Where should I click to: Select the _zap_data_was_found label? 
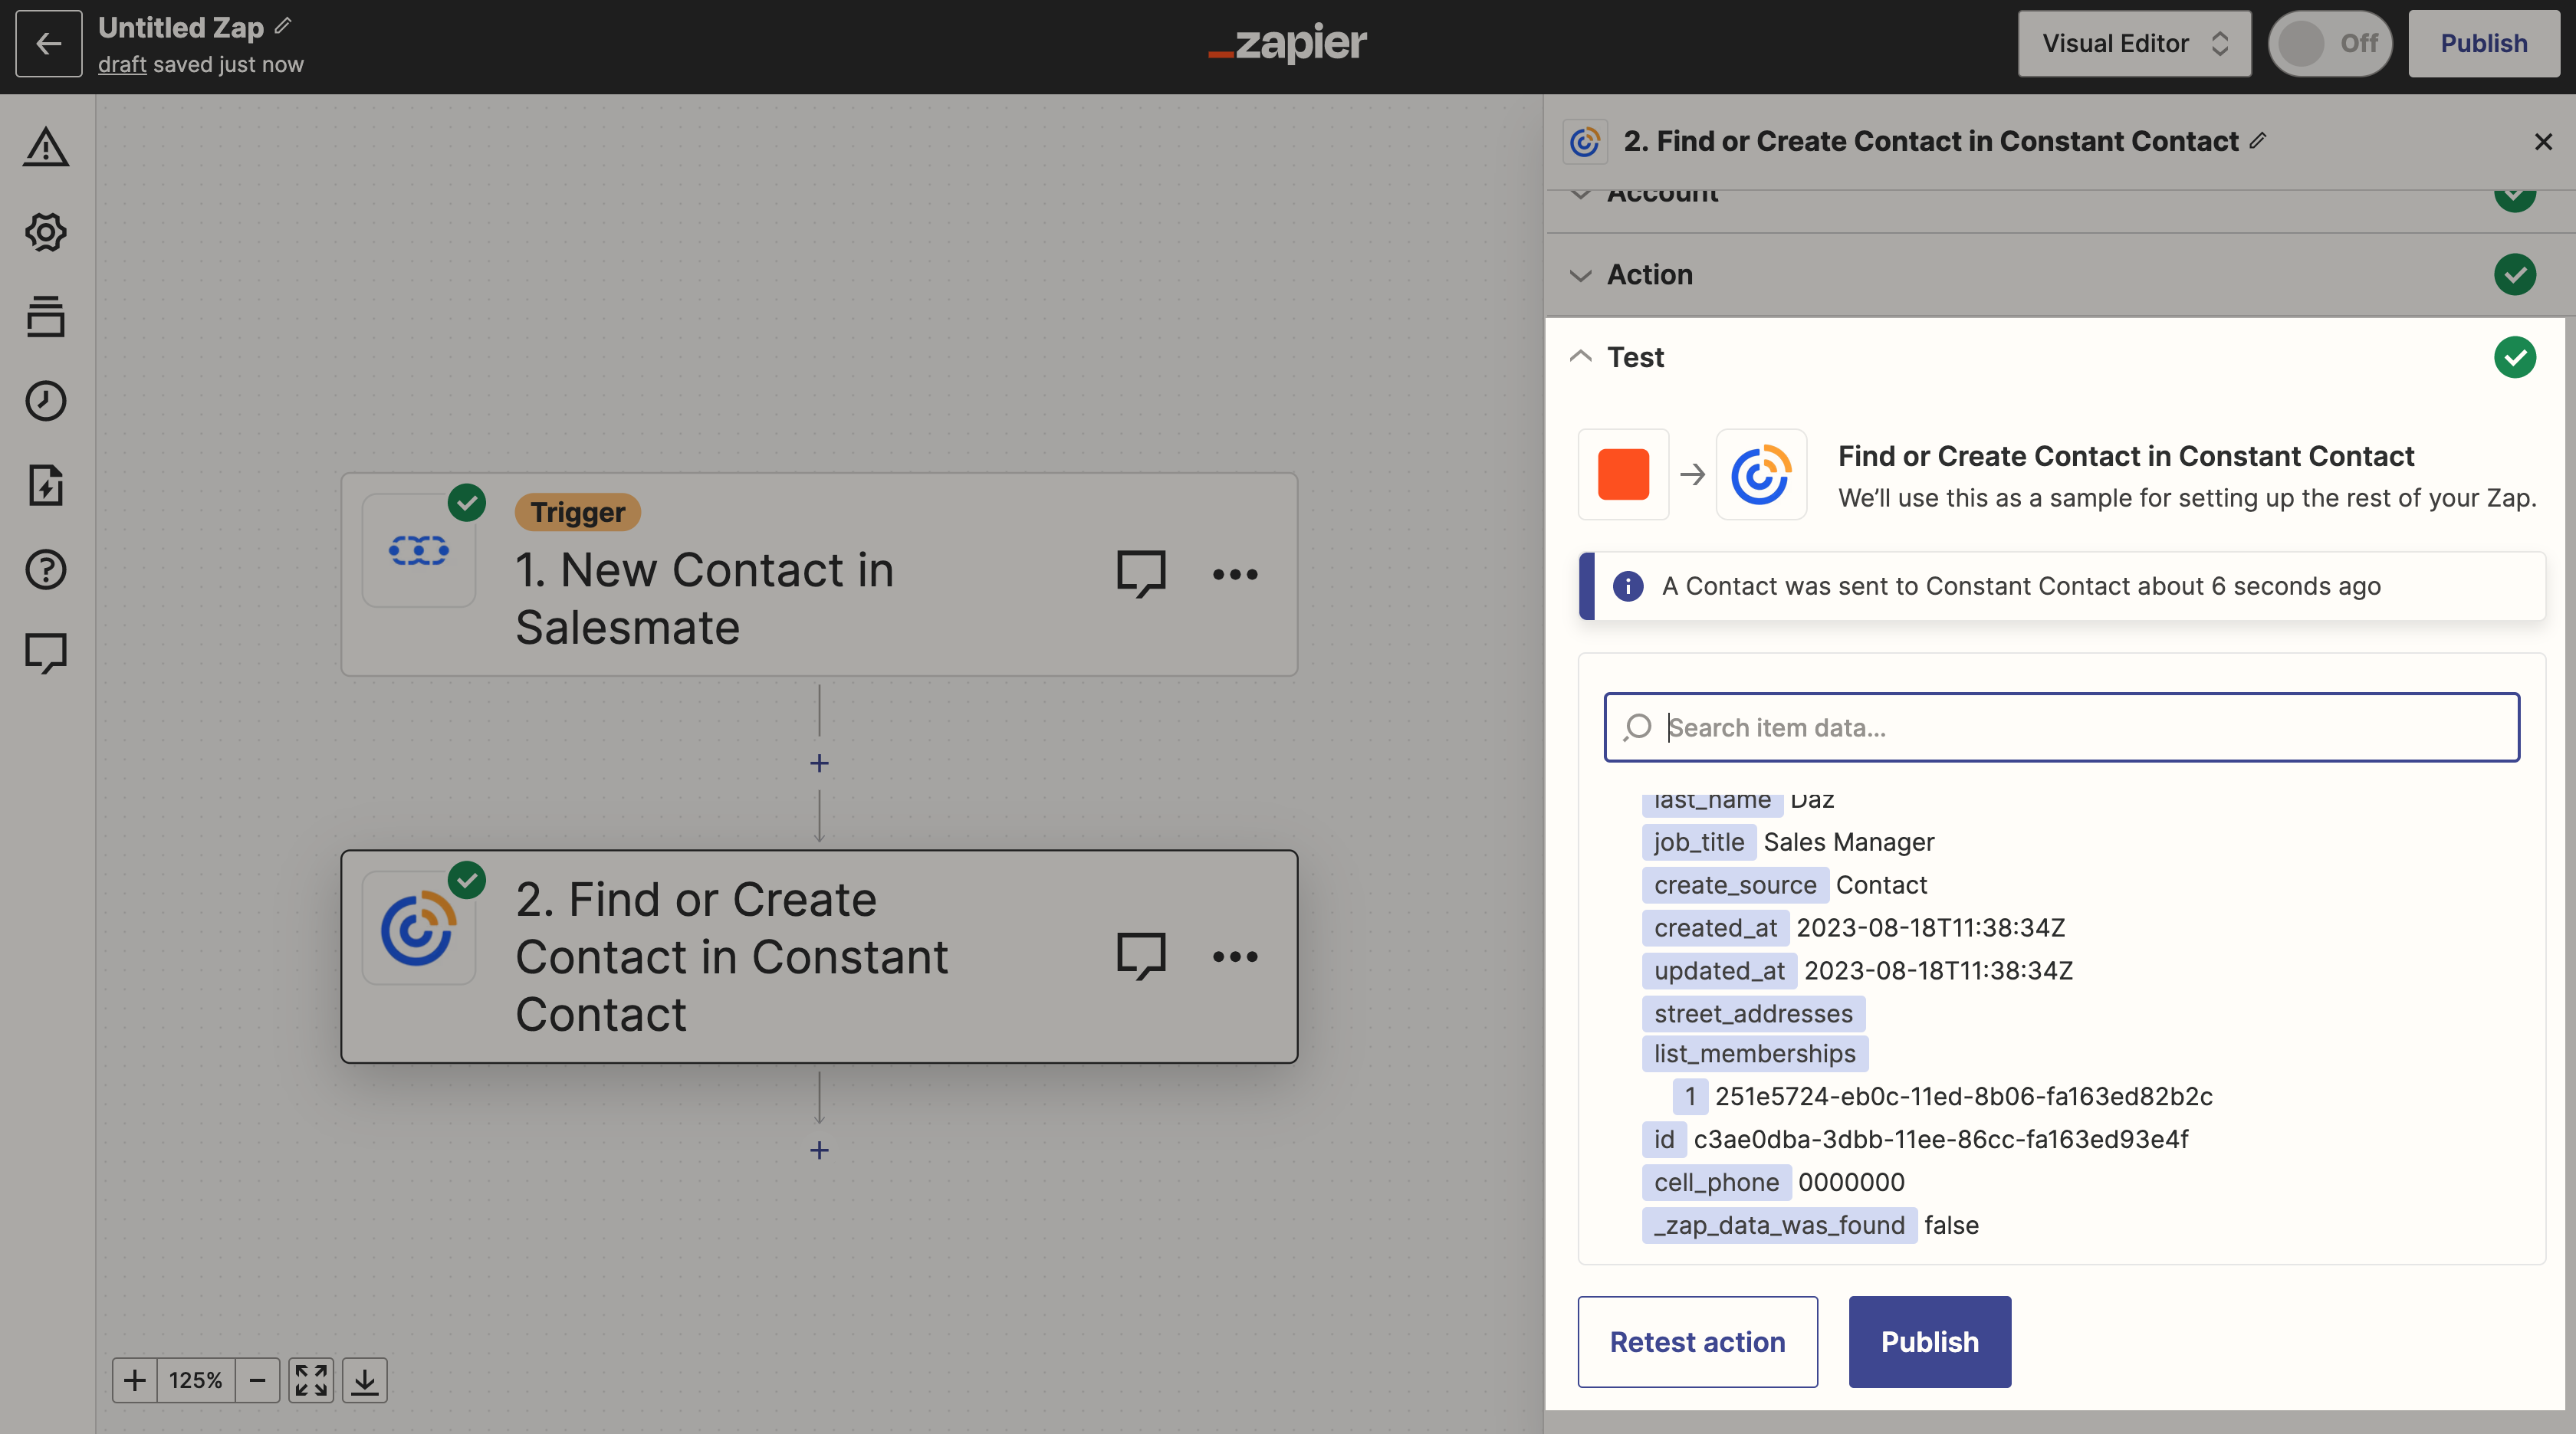tap(1779, 1226)
